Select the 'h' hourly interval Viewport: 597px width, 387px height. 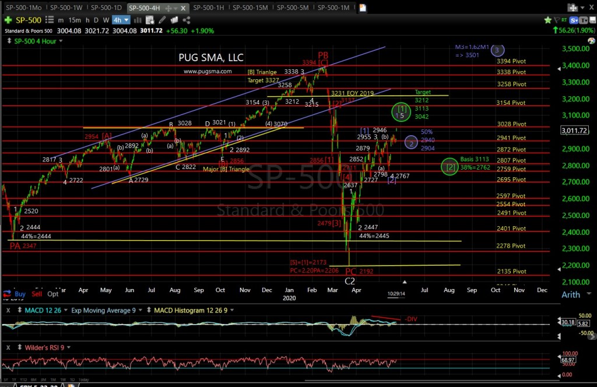pyautogui.click(x=87, y=20)
